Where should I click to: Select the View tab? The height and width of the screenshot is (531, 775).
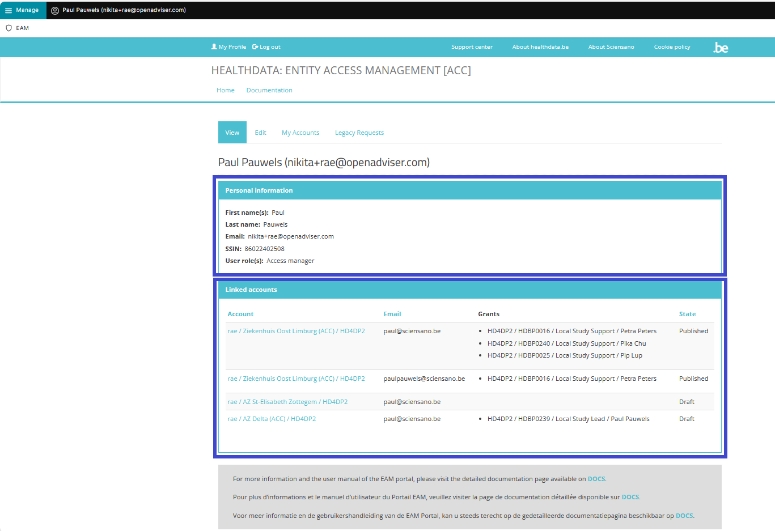coord(232,133)
